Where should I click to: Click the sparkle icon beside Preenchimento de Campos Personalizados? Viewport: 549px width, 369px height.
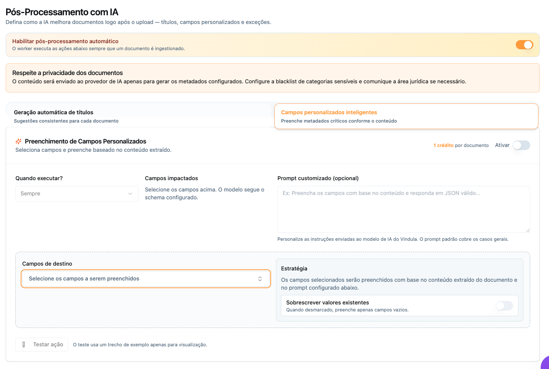(18, 141)
